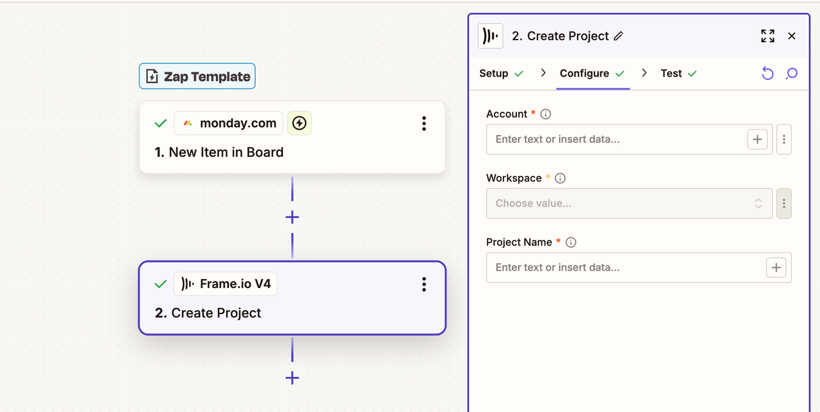Click the Account field info icon
The image size is (820, 412).
click(546, 115)
